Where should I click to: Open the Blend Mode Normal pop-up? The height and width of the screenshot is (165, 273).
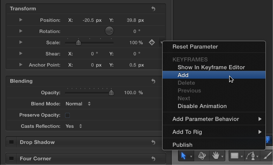point(78,104)
